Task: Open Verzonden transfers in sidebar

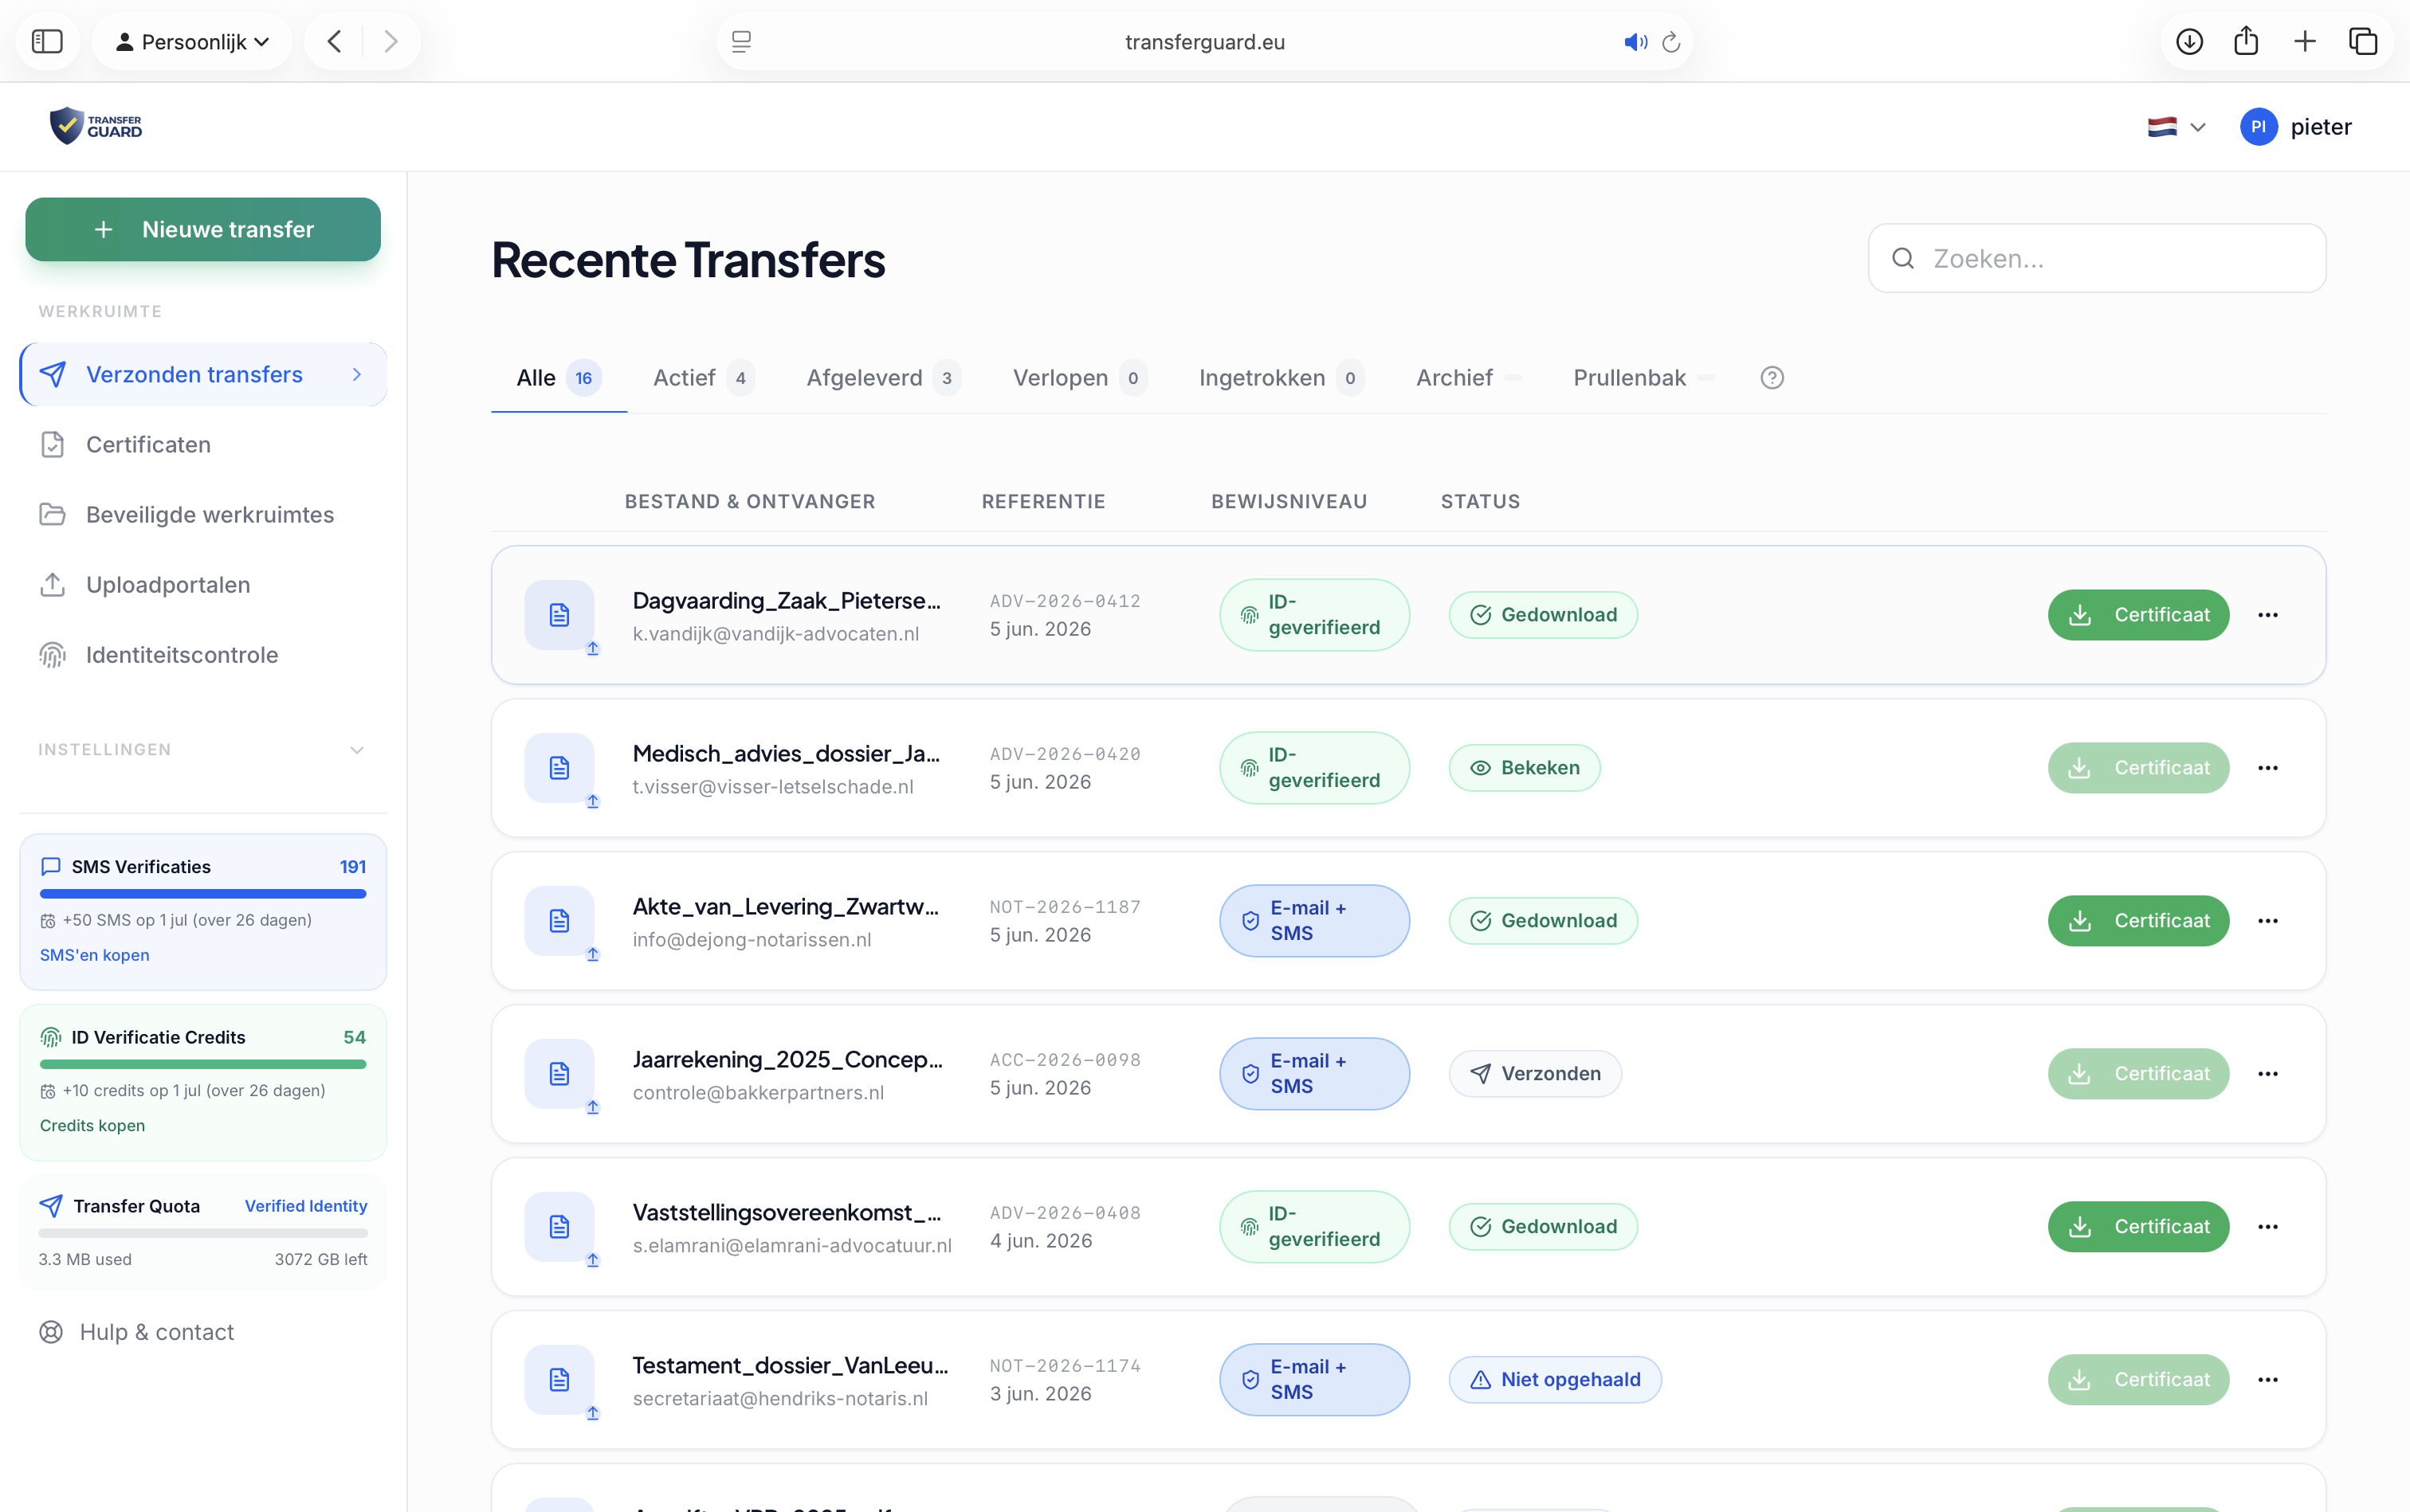Action: point(203,374)
